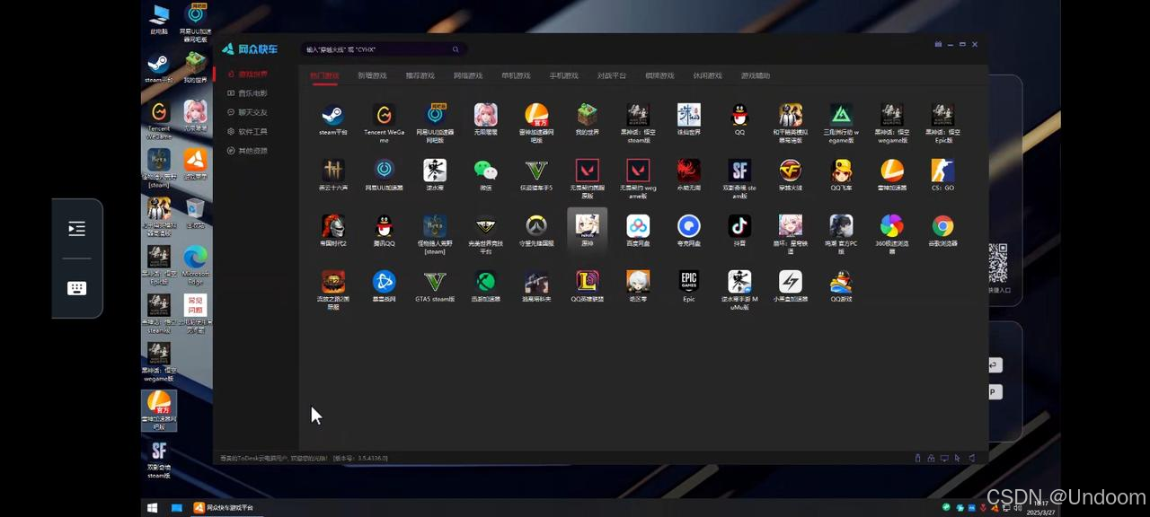
Task: Switch to the 棋牌游戏 tab
Action: point(659,76)
